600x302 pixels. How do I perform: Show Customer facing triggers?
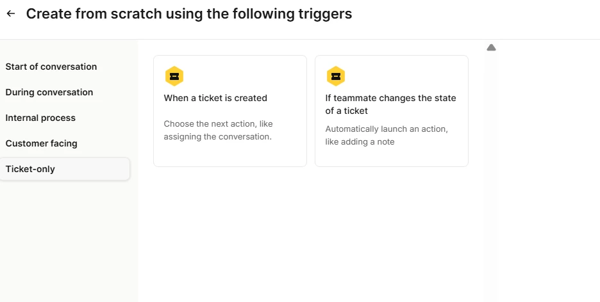41,143
